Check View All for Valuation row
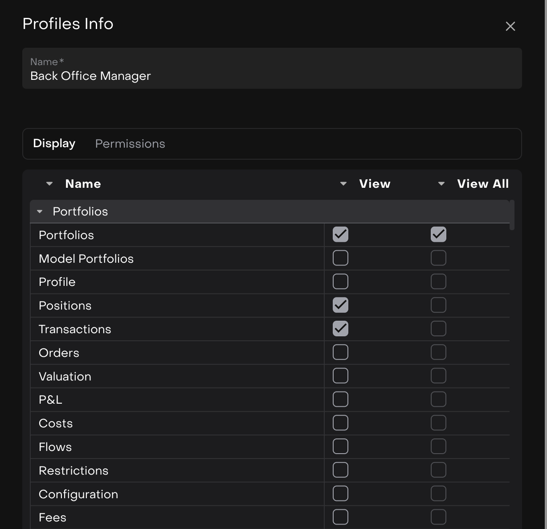Screen dimensions: 547x529 438,376
